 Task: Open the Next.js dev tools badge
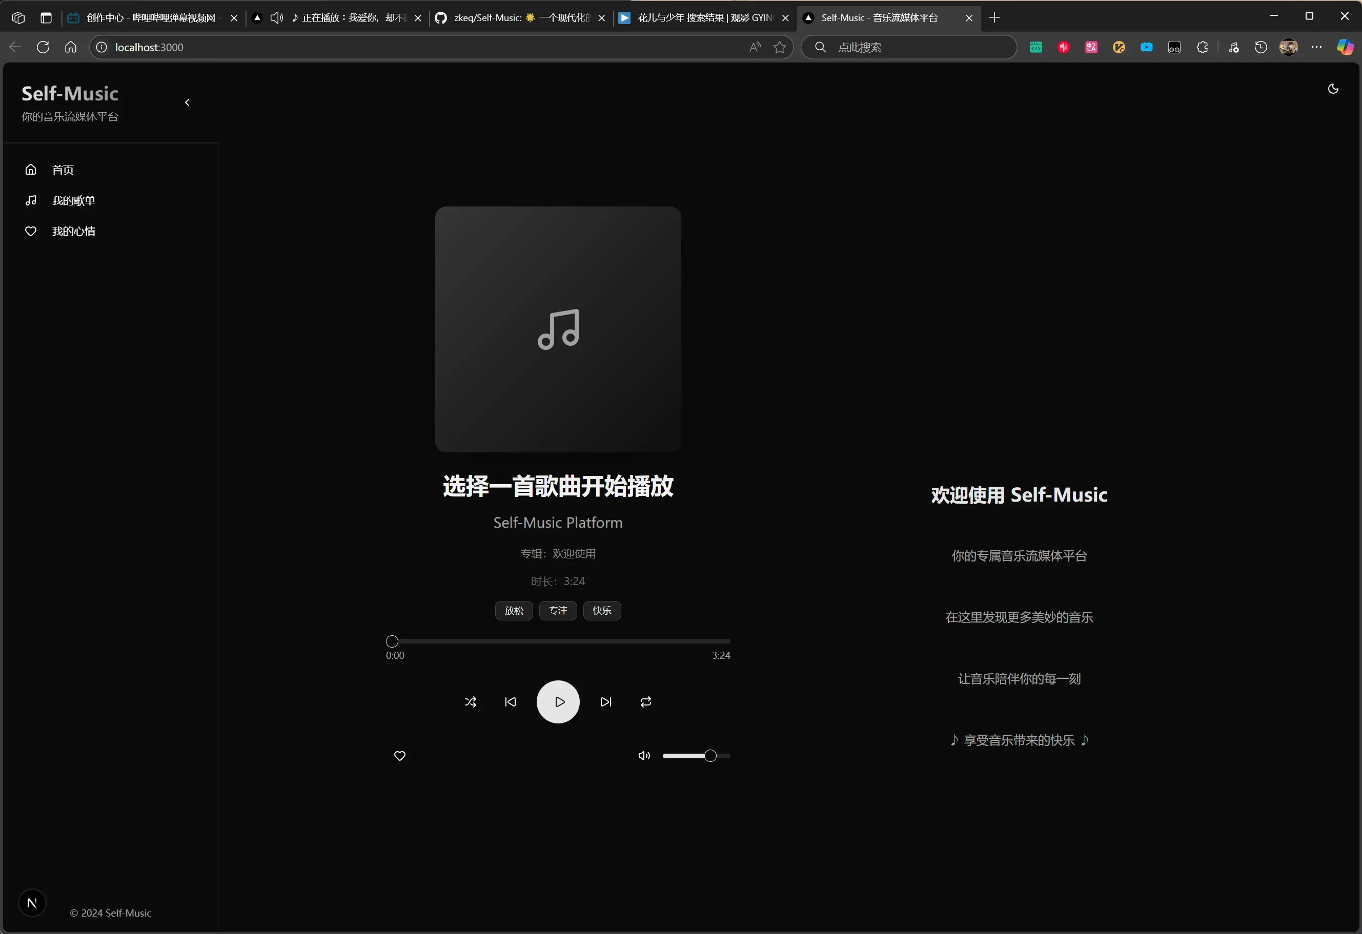pos(32,902)
